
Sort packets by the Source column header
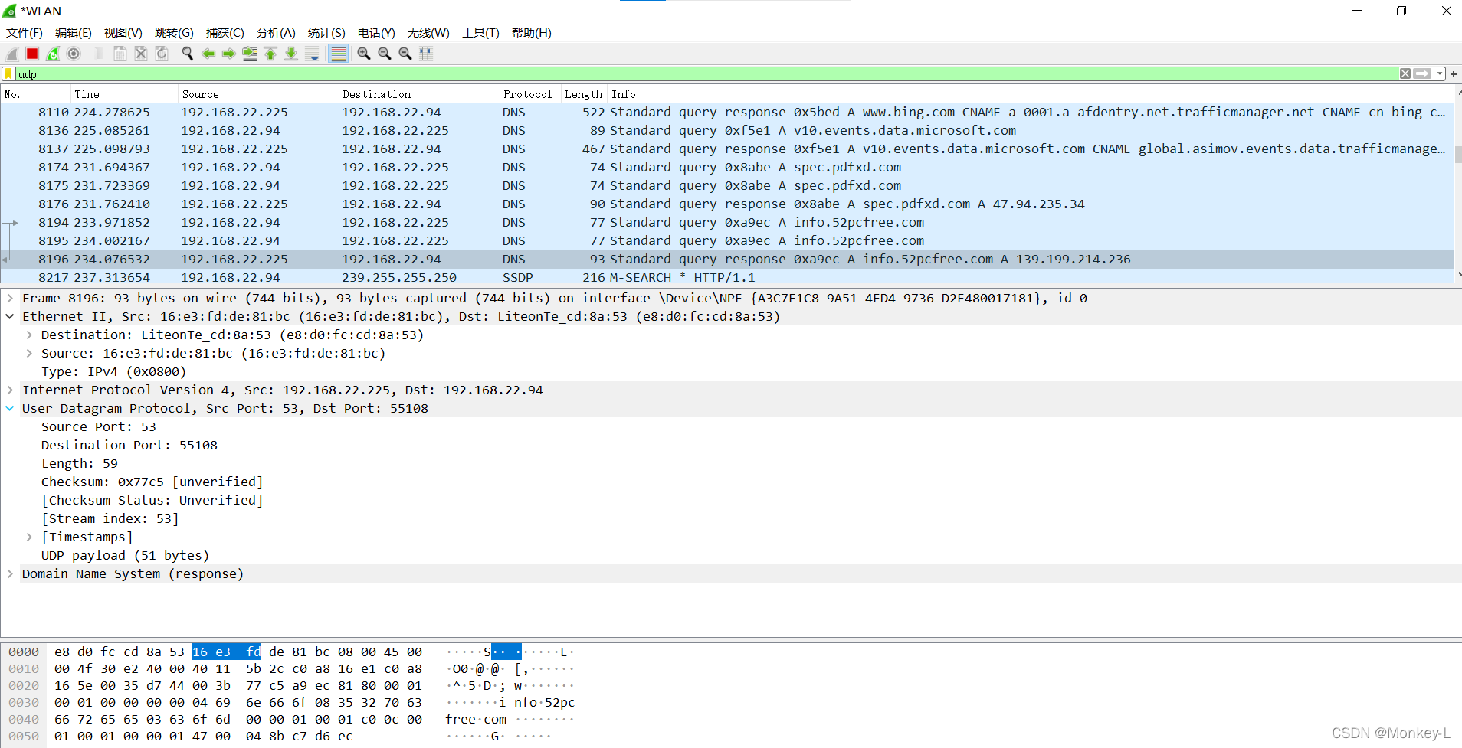pos(258,94)
